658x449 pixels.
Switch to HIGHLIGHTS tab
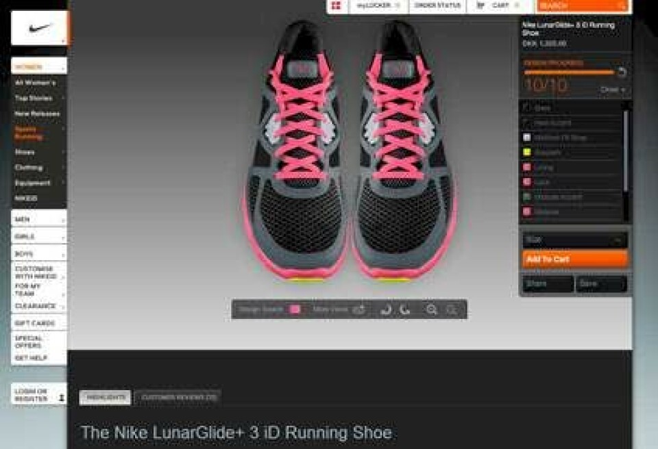point(105,397)
